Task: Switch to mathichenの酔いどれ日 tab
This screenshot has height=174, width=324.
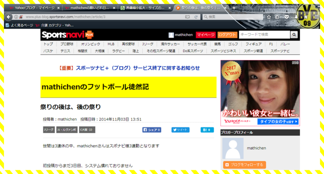Action: coord(90,8)
